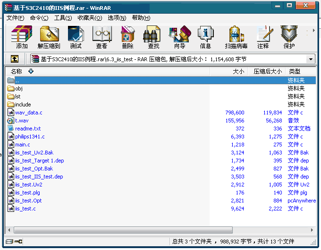Click the key password icon in status bar
321x250 pixels.
point(18,242)
